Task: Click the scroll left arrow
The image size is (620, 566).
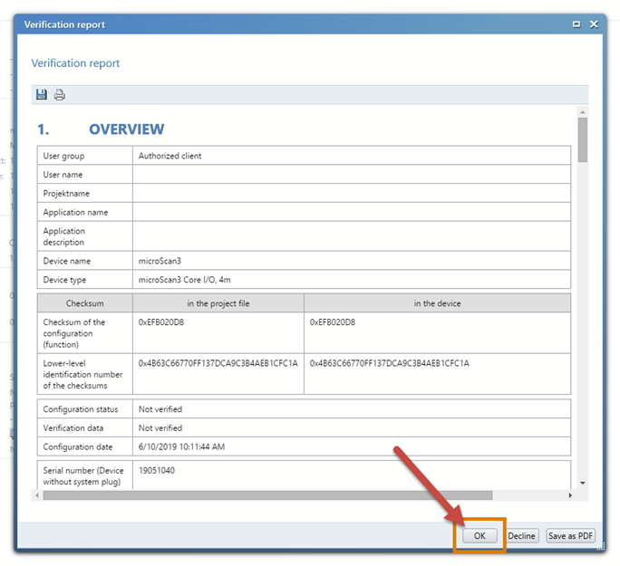Action: pyautogui.click(x=37, y=495)
